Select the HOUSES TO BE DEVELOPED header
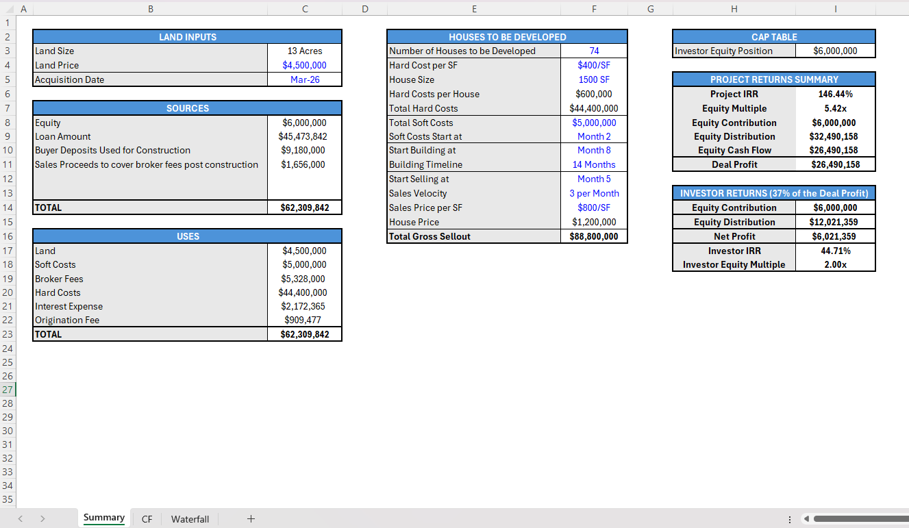 point(507,37)
